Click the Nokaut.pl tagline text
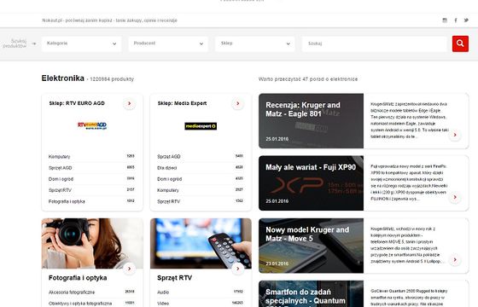The image size is (478, 307). pos(109,20)
